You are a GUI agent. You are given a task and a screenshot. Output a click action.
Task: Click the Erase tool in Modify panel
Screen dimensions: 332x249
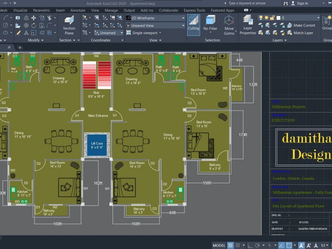pyautogui.click(x=18, y=33)
